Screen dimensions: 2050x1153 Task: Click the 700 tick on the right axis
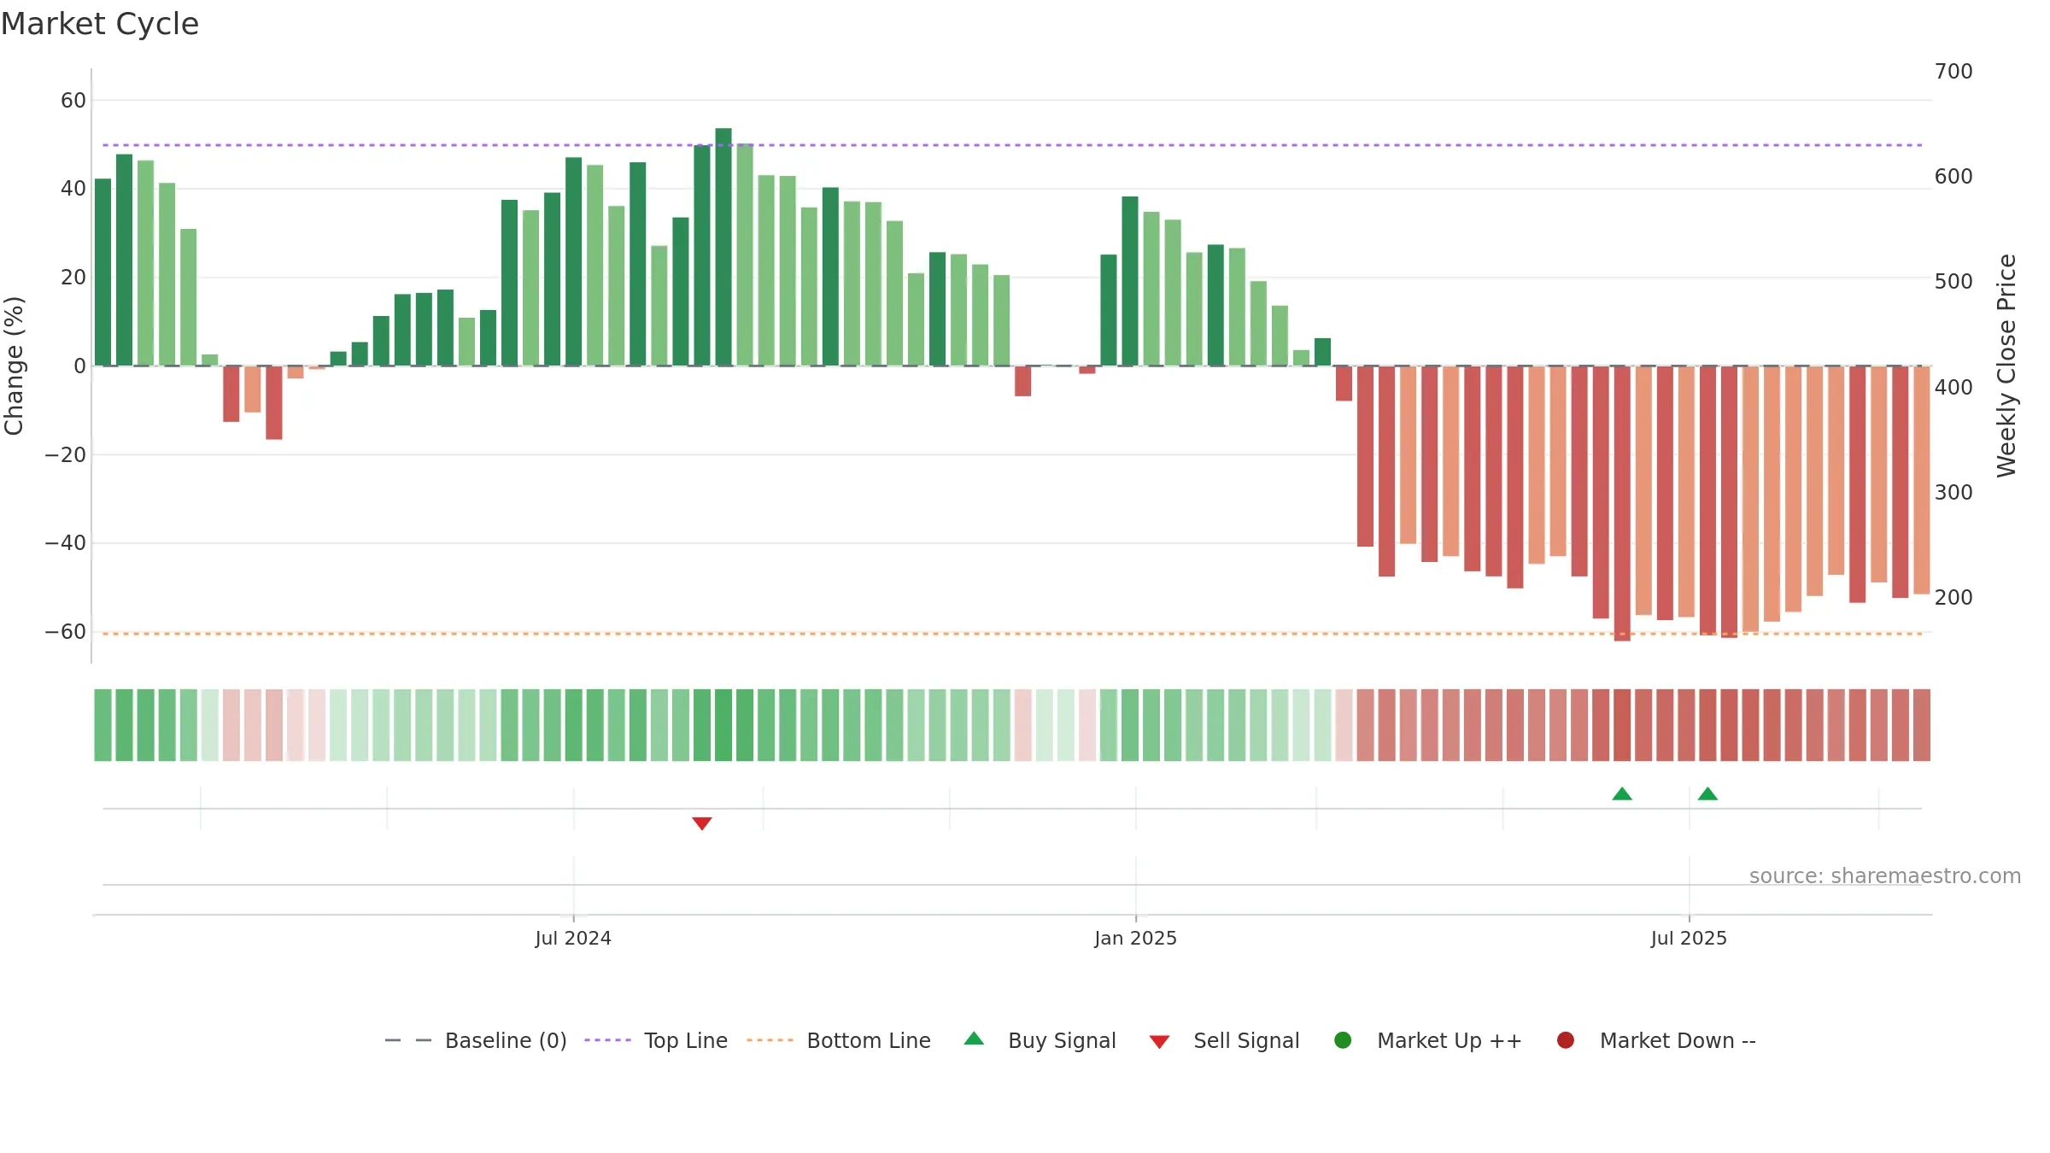[x=1953, y=72]
